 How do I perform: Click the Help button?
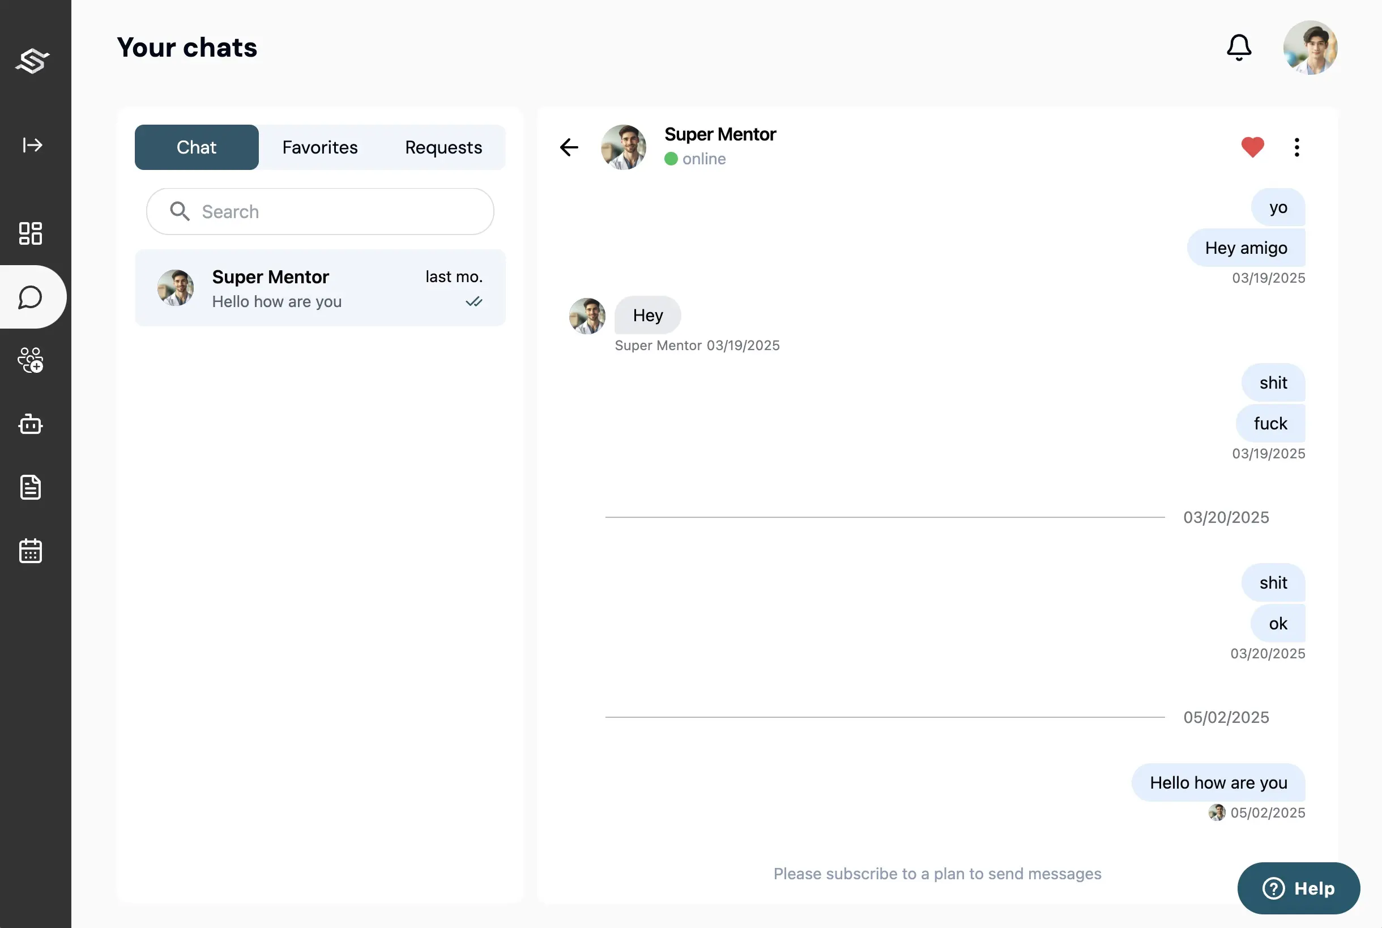(1299, 888)
